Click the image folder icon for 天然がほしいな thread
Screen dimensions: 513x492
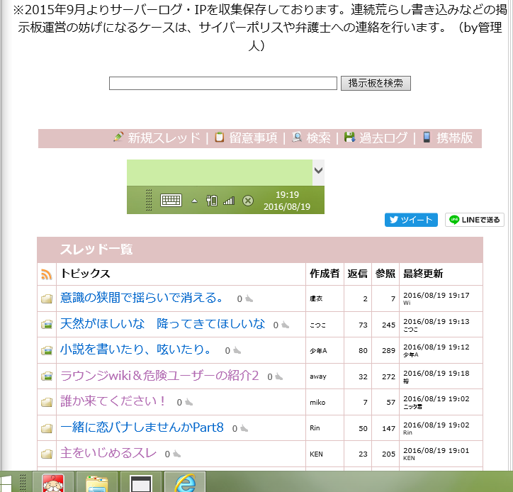tap(47, 324)
